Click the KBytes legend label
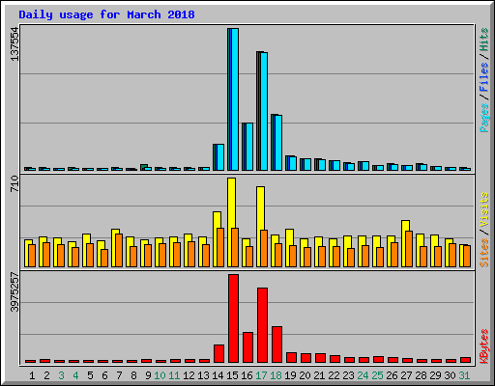This screenshot has height=386, width=495. pyautogui.click(x=484, y=346)
